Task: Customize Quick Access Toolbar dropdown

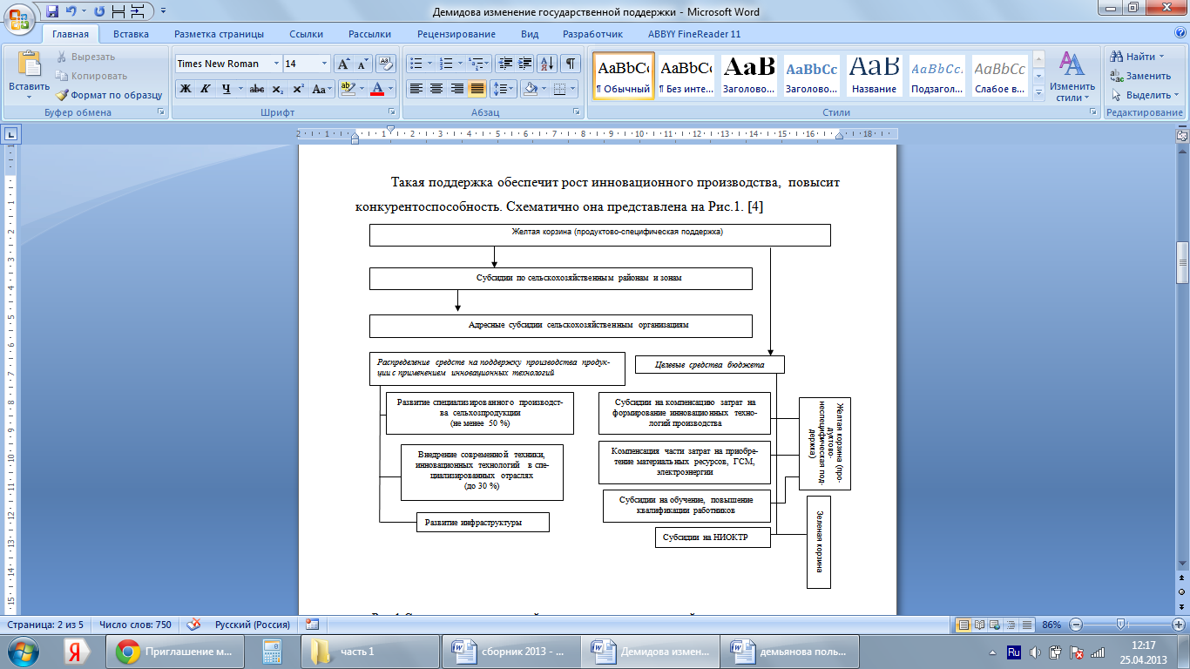Action: pyautogui.click(x=164, y=12)
